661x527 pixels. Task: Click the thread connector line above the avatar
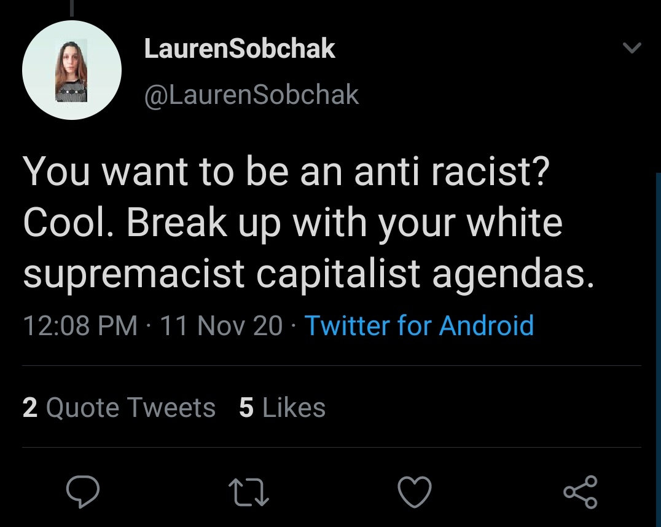click(72, 9)
